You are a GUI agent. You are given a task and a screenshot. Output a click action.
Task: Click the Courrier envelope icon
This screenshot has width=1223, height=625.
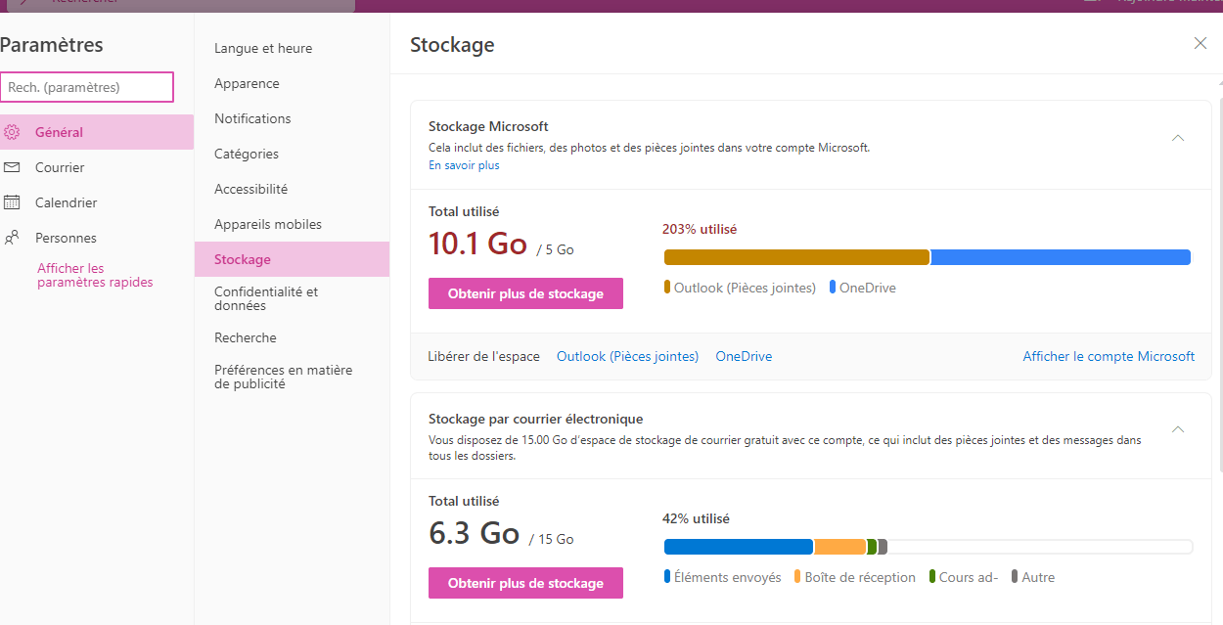[12, 167]
